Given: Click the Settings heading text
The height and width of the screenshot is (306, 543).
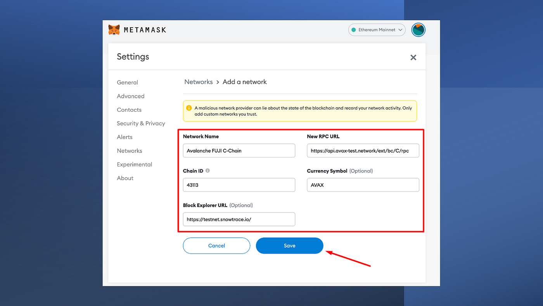Looking at the screenshot, I should 133,57.
